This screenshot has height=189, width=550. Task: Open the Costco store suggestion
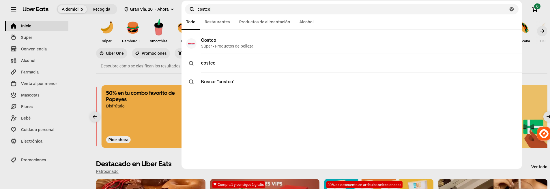coord(351,43)
